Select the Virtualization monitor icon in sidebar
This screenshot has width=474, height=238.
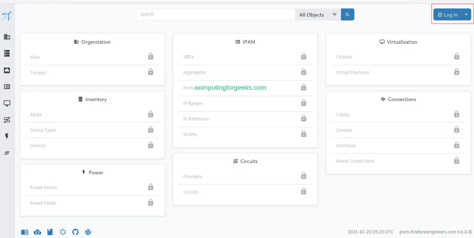(x=7, y=103)
